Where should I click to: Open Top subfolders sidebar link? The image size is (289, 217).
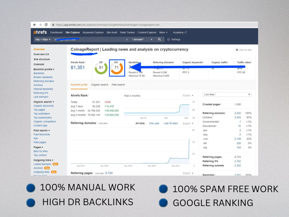(x=42, y=114)
